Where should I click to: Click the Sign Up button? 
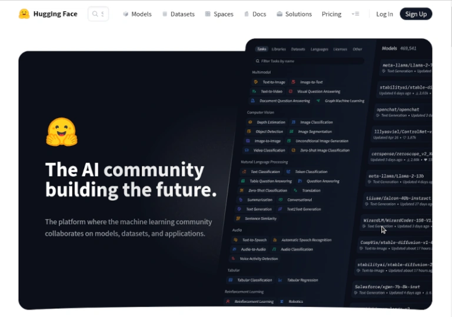pyautogui.click(x=416, y=14)
